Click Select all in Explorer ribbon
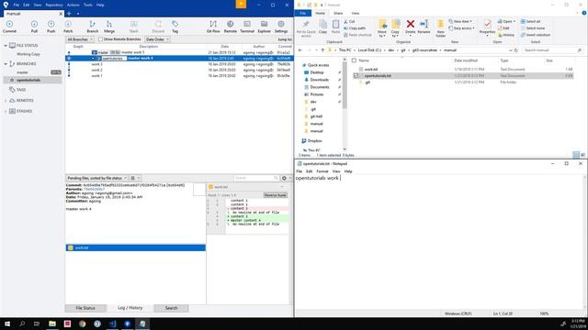 530,21
